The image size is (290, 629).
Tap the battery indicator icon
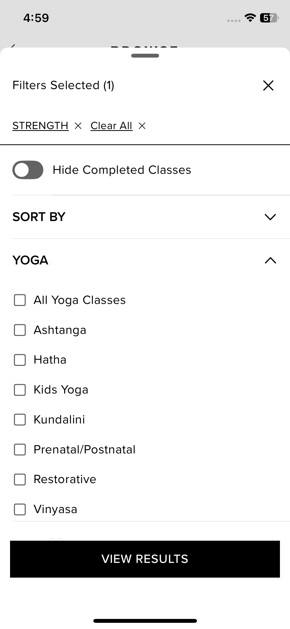269,18
